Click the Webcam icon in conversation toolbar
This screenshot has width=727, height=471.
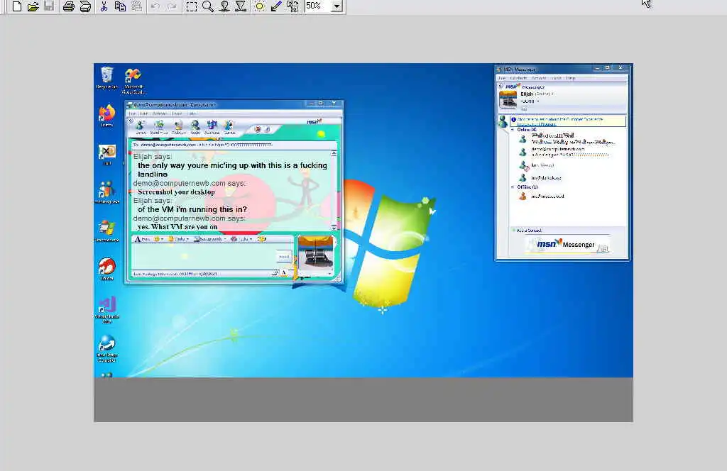pos(178,128)
